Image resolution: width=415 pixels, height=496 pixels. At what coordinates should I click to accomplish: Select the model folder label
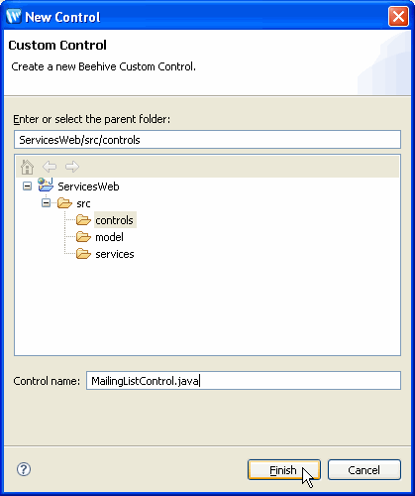(x=109, y=237)
